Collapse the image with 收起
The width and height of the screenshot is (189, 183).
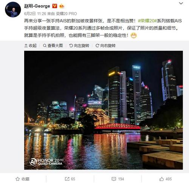(31, 46)
